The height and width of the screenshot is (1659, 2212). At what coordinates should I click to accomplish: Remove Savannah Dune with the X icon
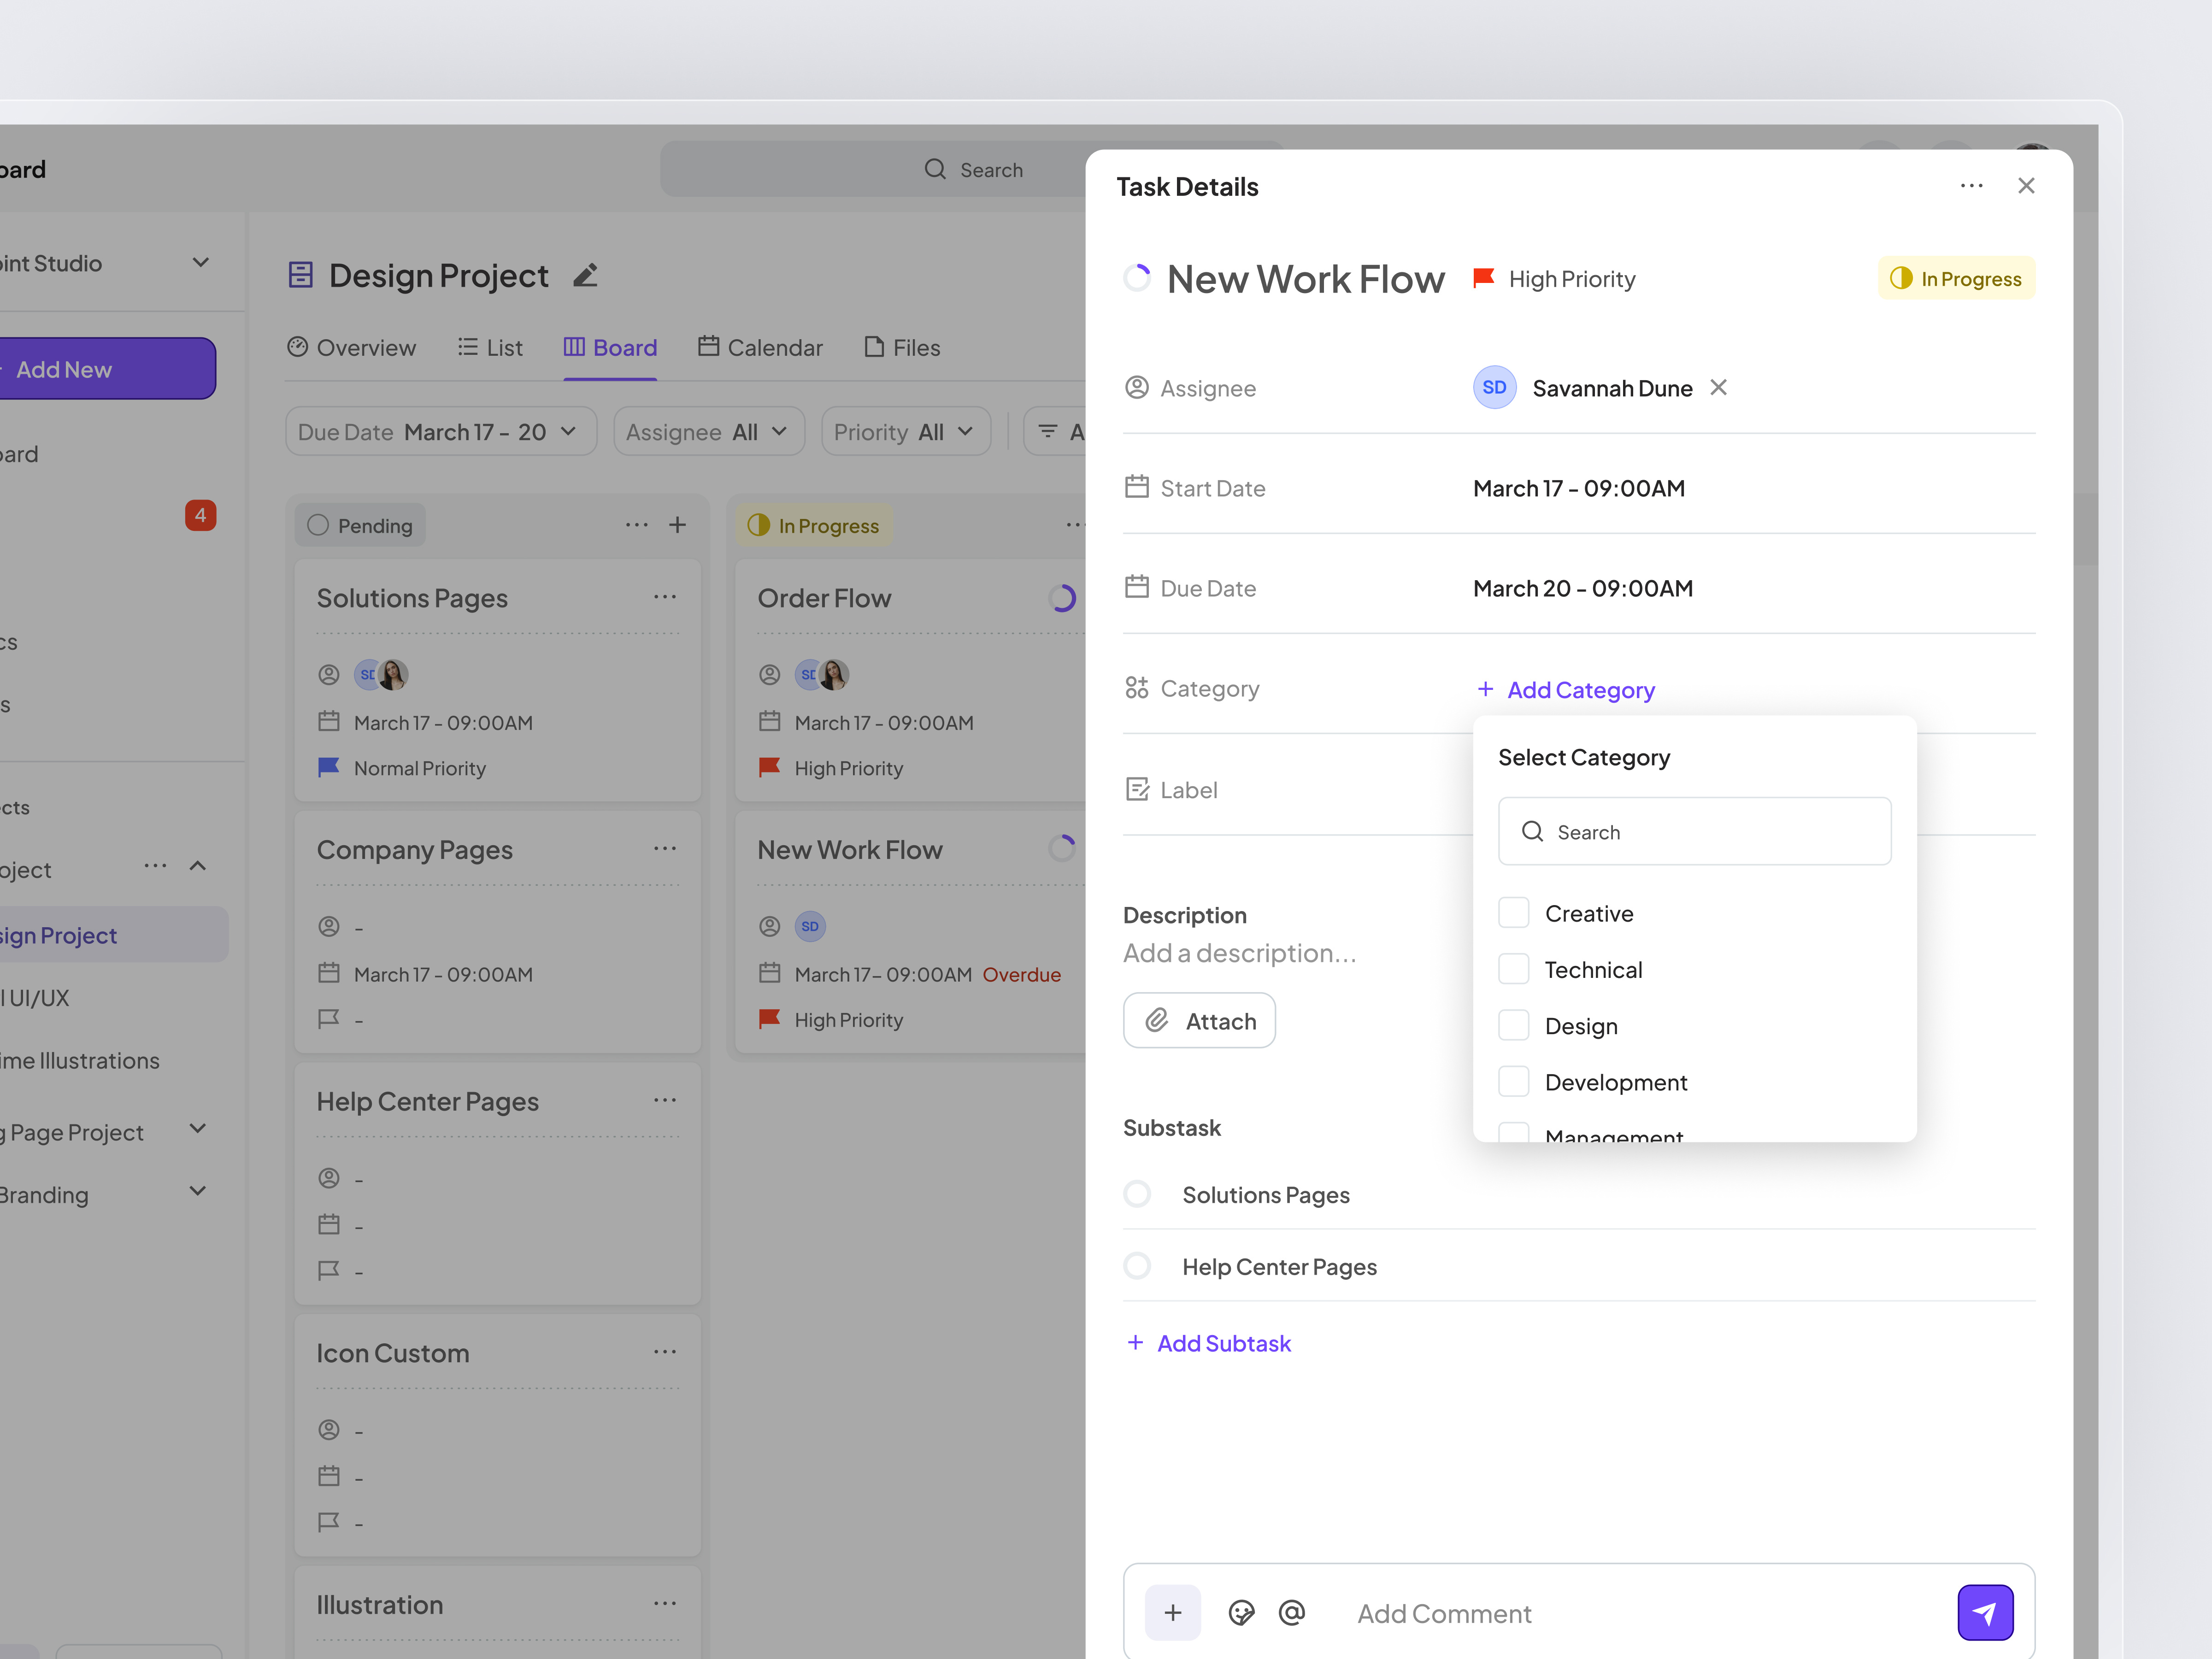click(1718, 387)
